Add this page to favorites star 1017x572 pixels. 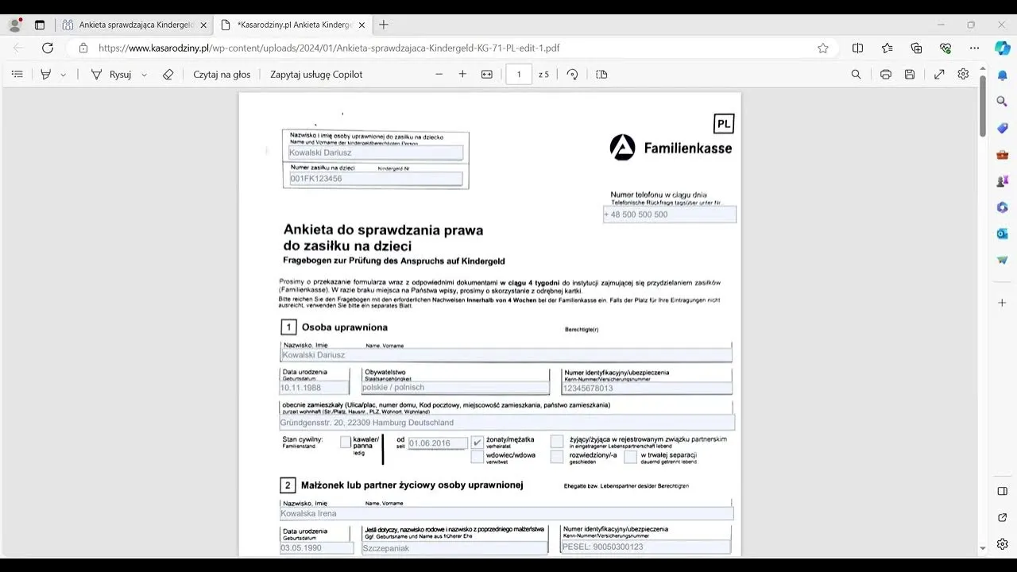click(x=823, y=48)
